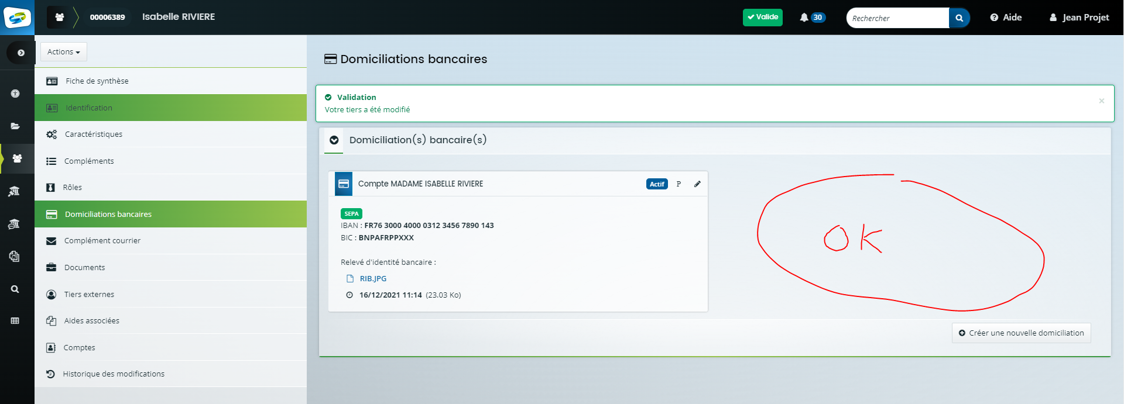The height and width of the screenshot is (404, 1124).
Task: Select Compléments in the sidebar
Action: point(170,161)
